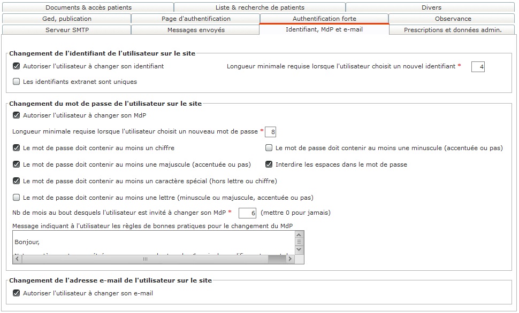Switch to Liste & recherche de patients tab

(x=260, y=7)
